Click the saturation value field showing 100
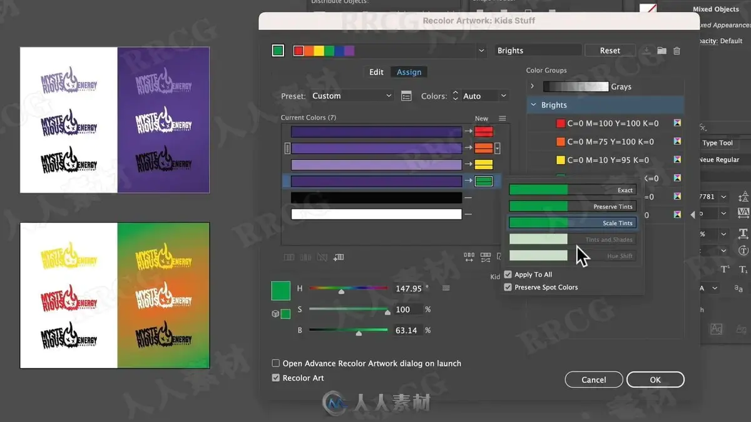 tap(407, 309)
